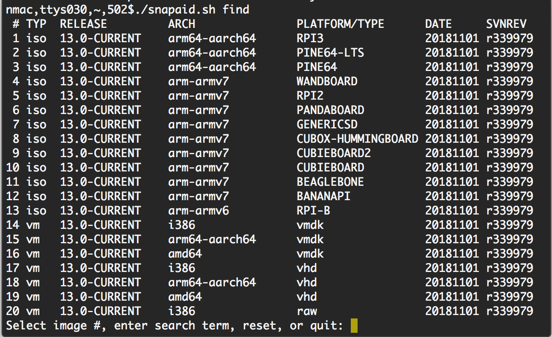Click the SVNREV column header

tap(506, 24)
